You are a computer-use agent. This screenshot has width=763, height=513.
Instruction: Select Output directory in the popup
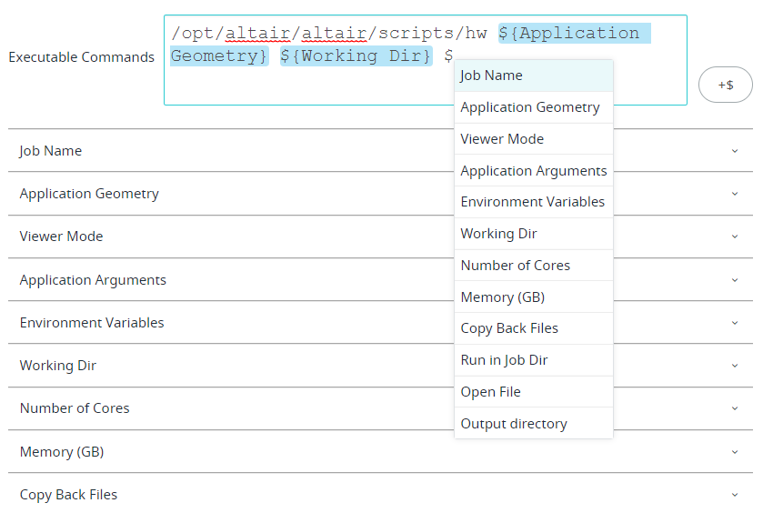click(x=533, y=424)
